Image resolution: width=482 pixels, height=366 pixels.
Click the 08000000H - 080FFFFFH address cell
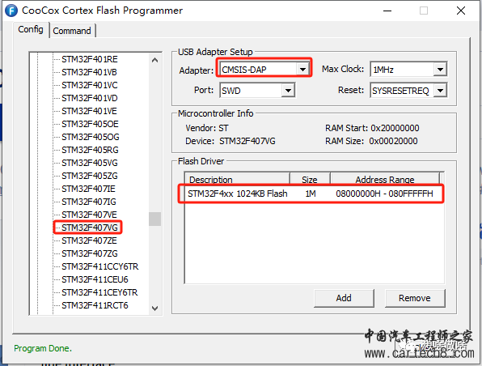(x=384, y=194)
